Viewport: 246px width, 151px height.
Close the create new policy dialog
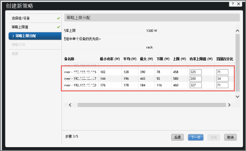[239, 4]
